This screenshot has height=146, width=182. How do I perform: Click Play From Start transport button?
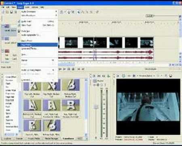[x=60, y=69]
